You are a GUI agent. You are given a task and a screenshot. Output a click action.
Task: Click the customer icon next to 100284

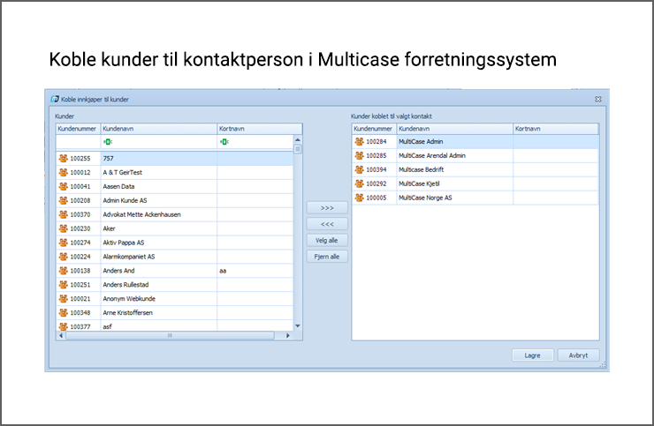pyautogui.click(x=359, y=142)
